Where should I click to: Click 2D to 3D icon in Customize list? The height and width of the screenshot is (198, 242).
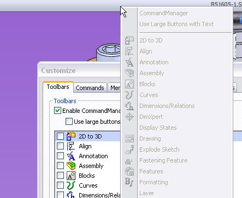[71, 136]
